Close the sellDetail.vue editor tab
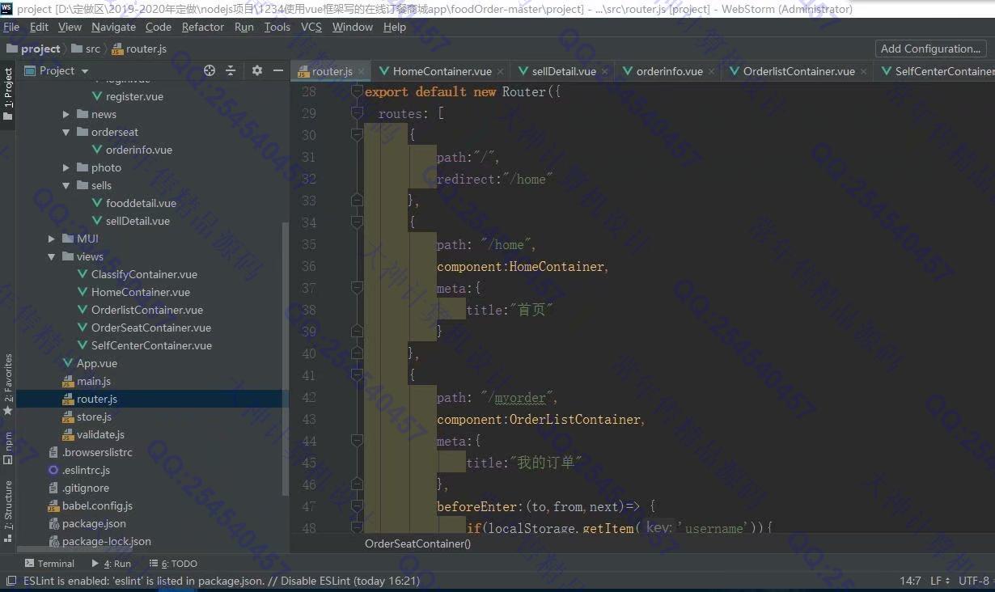This screenshot has height=592, width=995. click(x=606, y=72)
